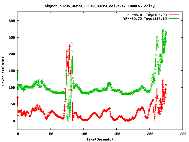Click the red XL legend line sample
This screenshot has height=142, width=189.
174,15
